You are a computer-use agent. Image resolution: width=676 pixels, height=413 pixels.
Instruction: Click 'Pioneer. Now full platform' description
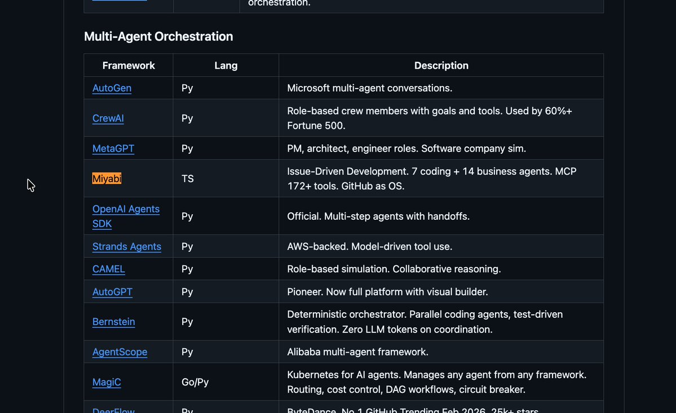[387, 291]
